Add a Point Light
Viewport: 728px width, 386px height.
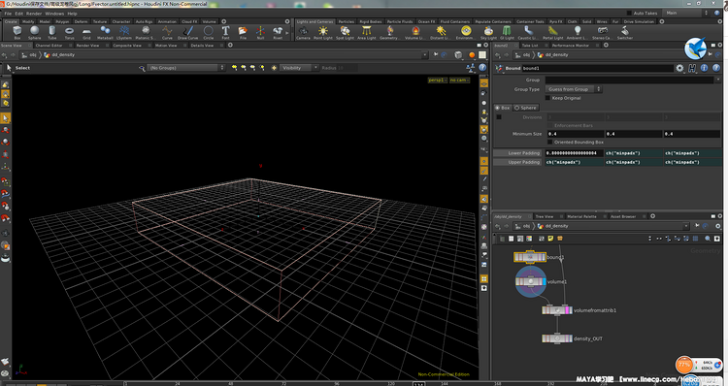[x=323, y=32]
